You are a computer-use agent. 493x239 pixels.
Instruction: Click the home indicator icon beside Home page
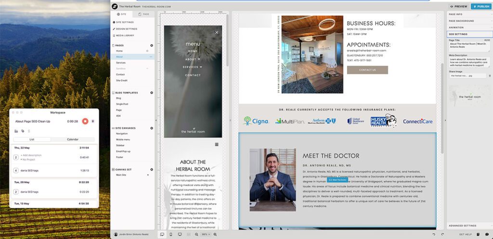click(x=147, y=51)
